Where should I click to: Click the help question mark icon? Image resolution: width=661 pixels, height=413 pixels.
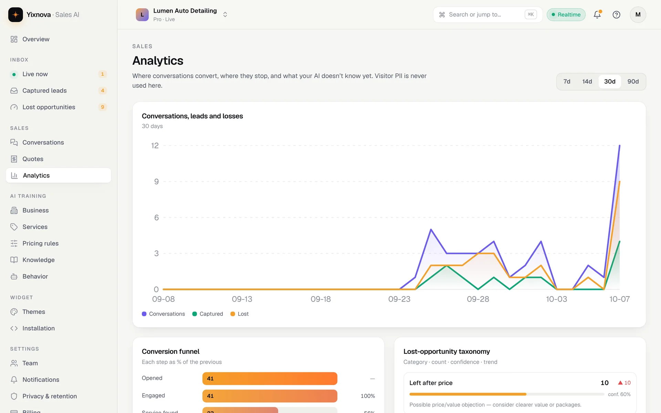(x=616, y=14)
